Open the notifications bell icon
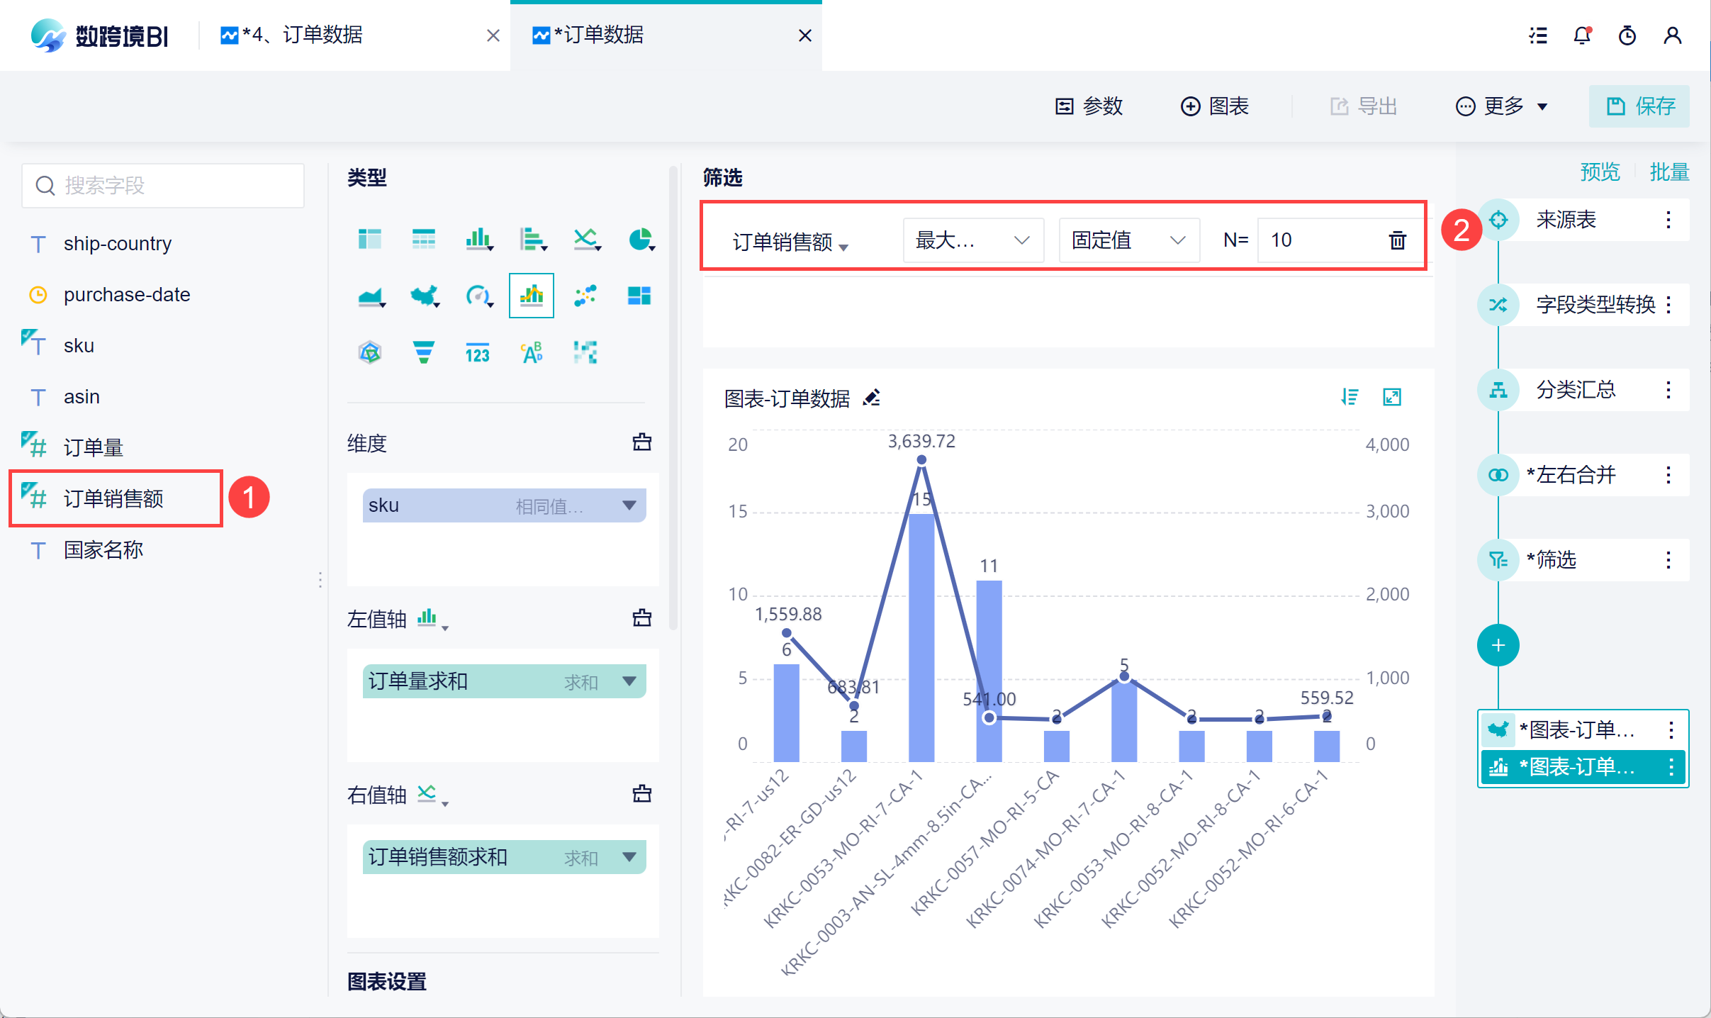Image resolution: width=1711 pixels, height=1018 pixels. click(1582, 35)
